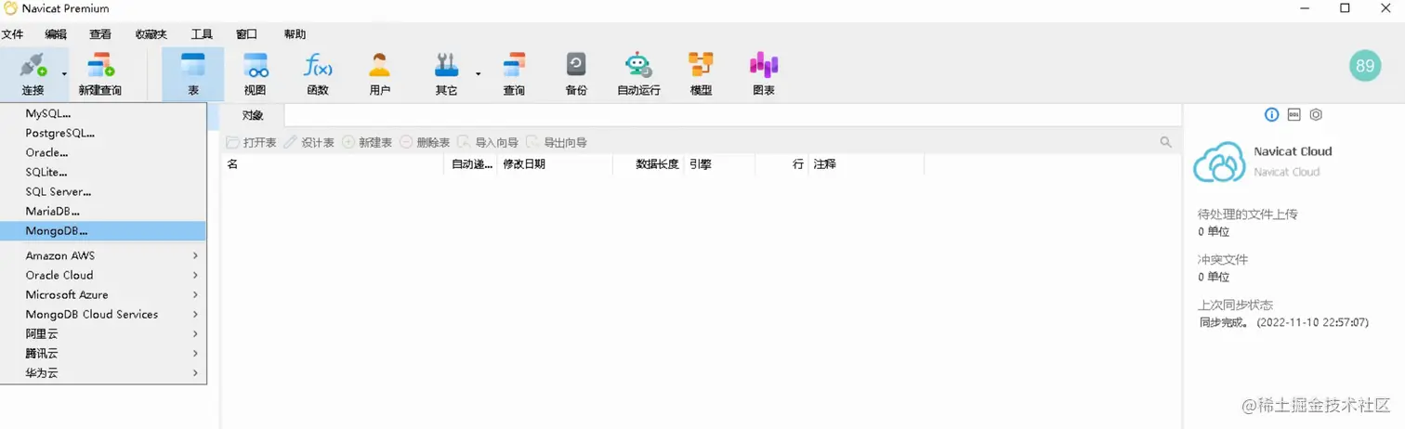Open the 帮助 (Help) menu
Screen dimensions: 1405x429
point(295,34)
